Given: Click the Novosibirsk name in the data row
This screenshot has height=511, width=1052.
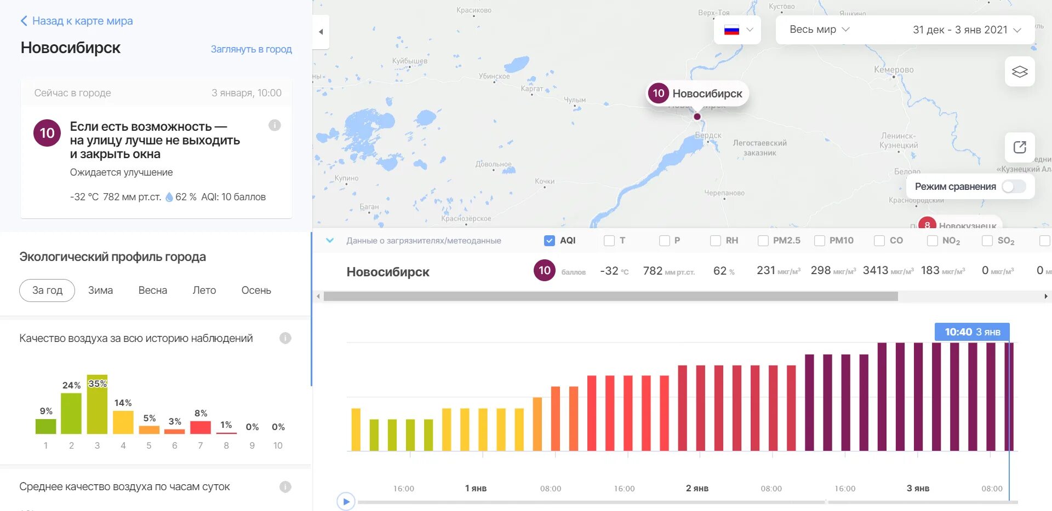Looking at the screenshot, I should (388, 272).
